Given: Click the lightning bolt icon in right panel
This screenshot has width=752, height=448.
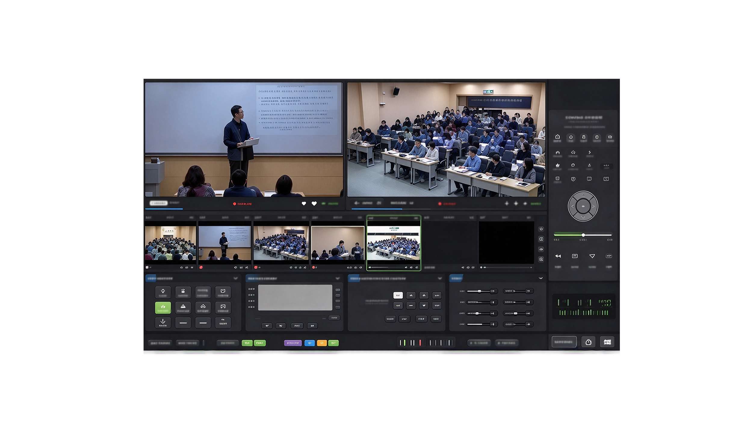Looking at the screenshot, I should (x=589, y=152).
